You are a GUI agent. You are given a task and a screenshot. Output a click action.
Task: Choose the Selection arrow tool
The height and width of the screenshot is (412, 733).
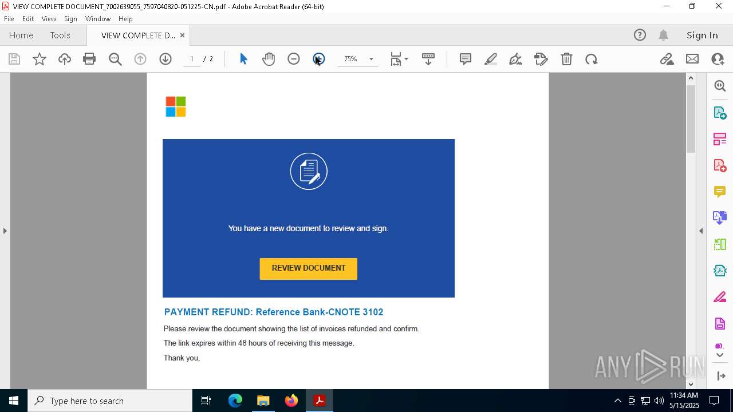(243, 59)
